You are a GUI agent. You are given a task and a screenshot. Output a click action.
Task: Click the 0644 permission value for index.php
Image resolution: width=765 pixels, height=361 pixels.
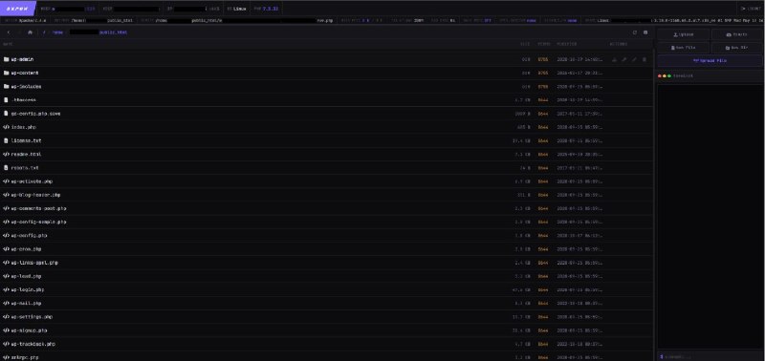pyautogui.click(x=543, y=127)
